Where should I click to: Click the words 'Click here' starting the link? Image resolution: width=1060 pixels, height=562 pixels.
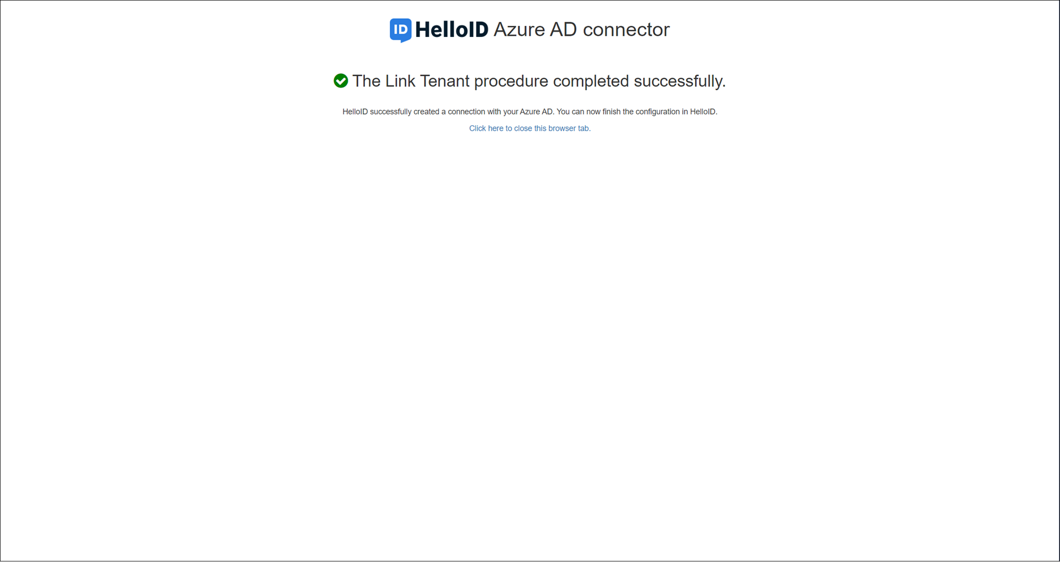click(x=486, y=129)
